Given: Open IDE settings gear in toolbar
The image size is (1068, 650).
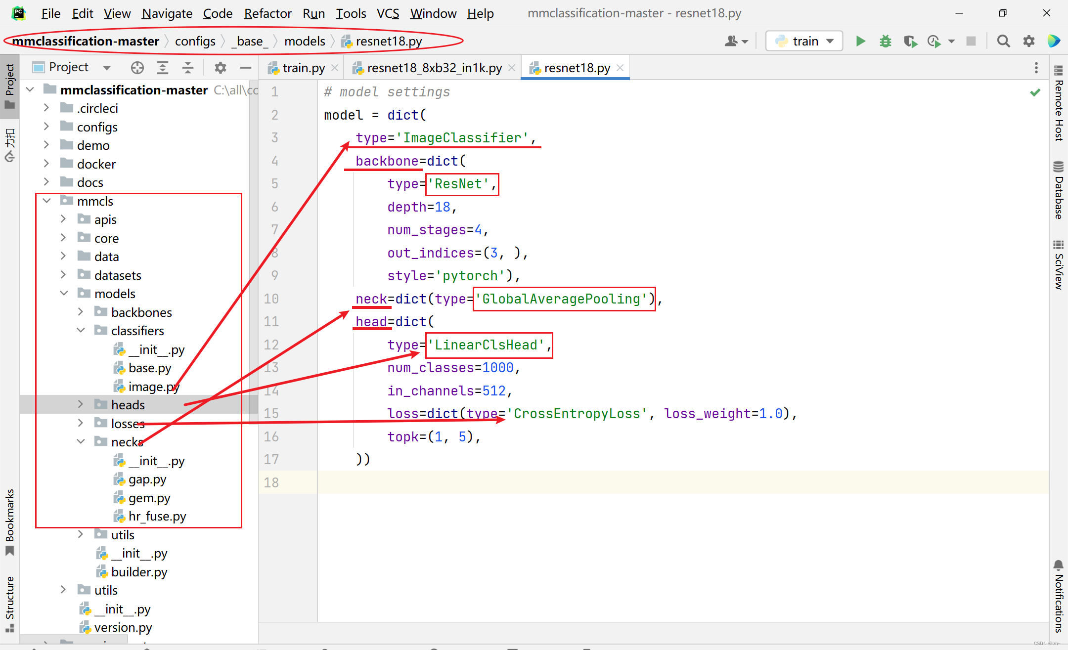Looking at the screenshot, I should click(x=1029, y=41).
